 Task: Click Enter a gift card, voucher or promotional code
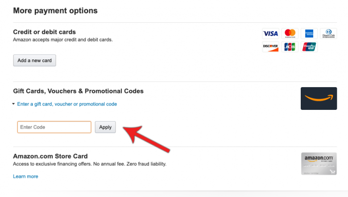67,104
